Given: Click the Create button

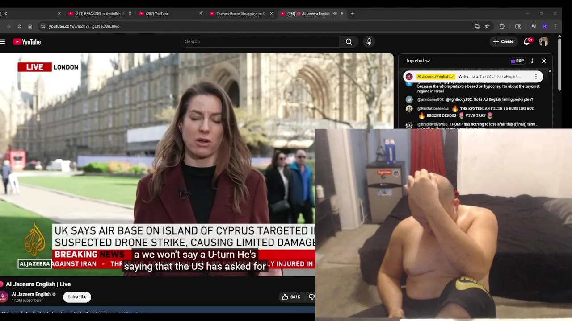Looking at the screenshot, I should coord(503,41).
